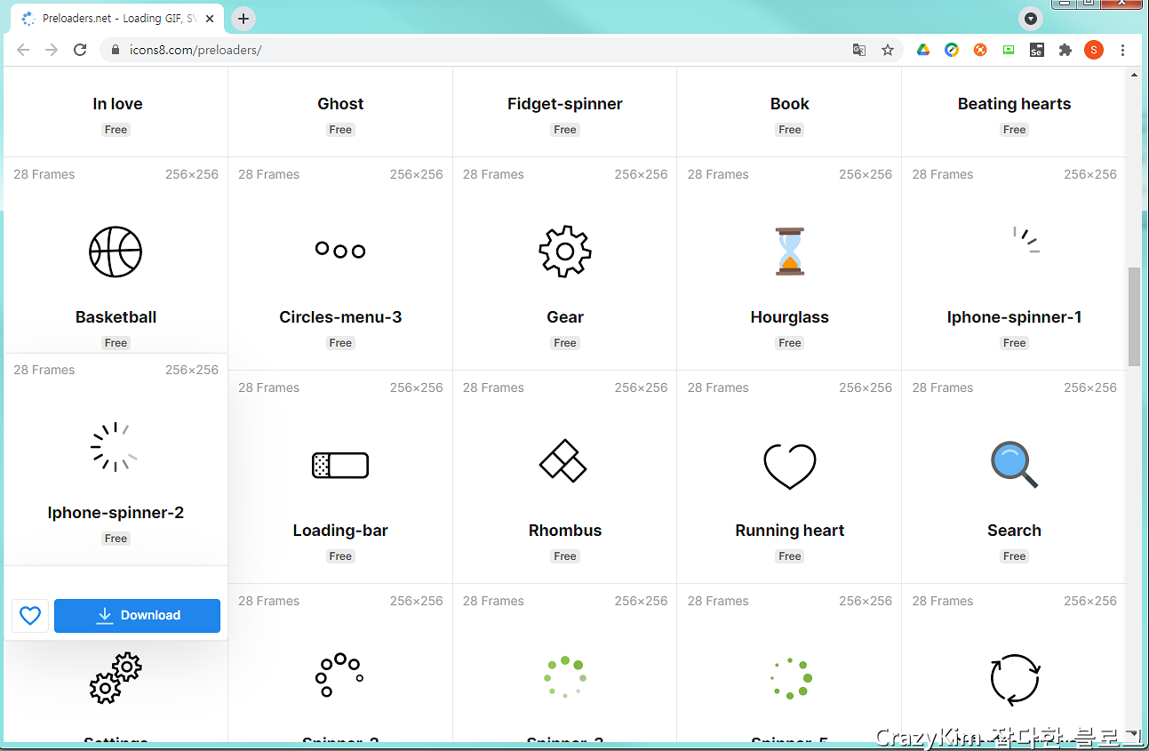Pick the Hourglass preloader icon
Image resolution: width=1149 pixels, height=751 pixels.
click(790, 252)
